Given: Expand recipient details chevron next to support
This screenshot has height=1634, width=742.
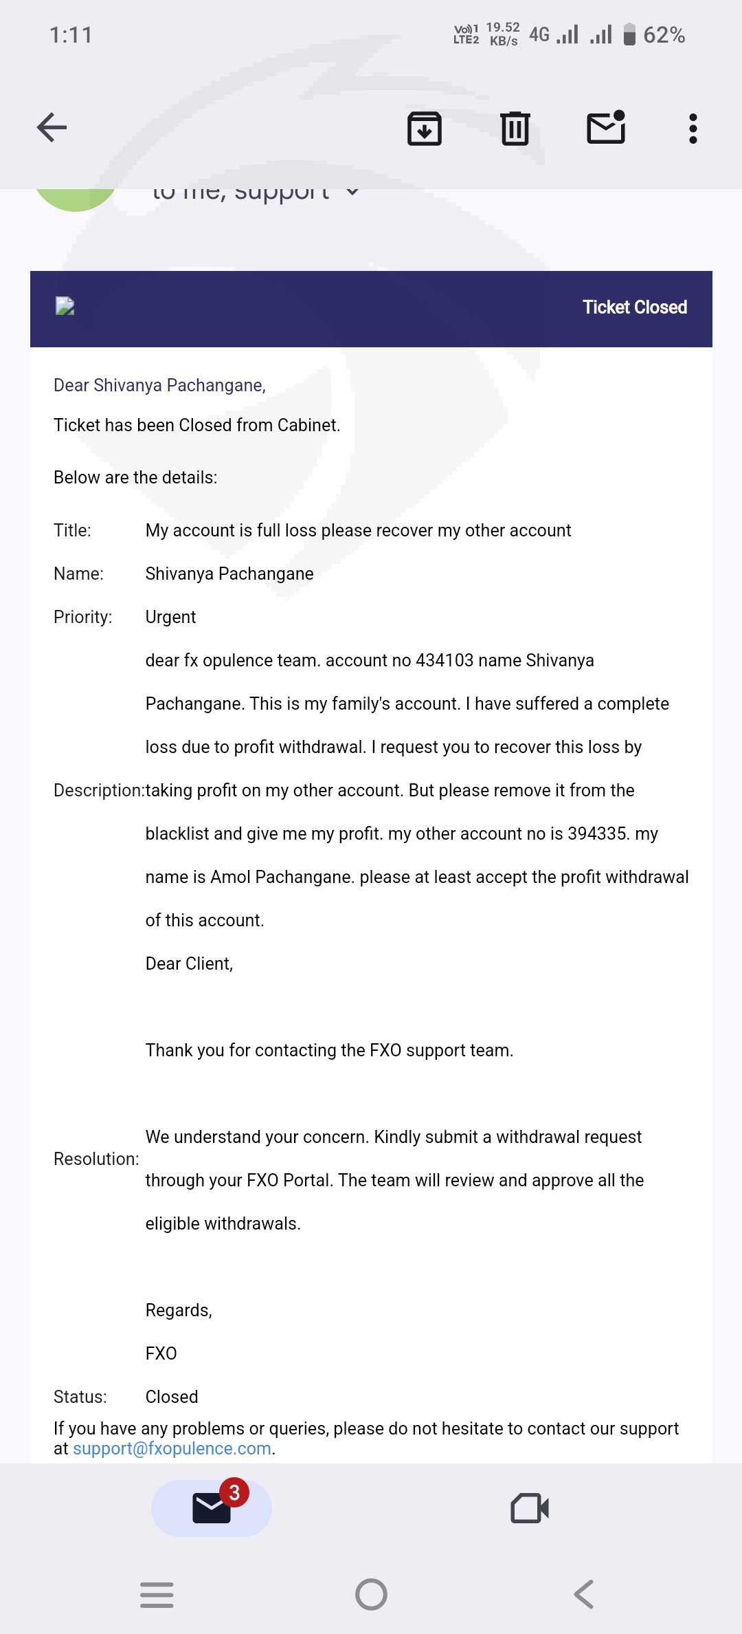Looking at the screenshot, I should pyautogui.click(x=352, y=193).
